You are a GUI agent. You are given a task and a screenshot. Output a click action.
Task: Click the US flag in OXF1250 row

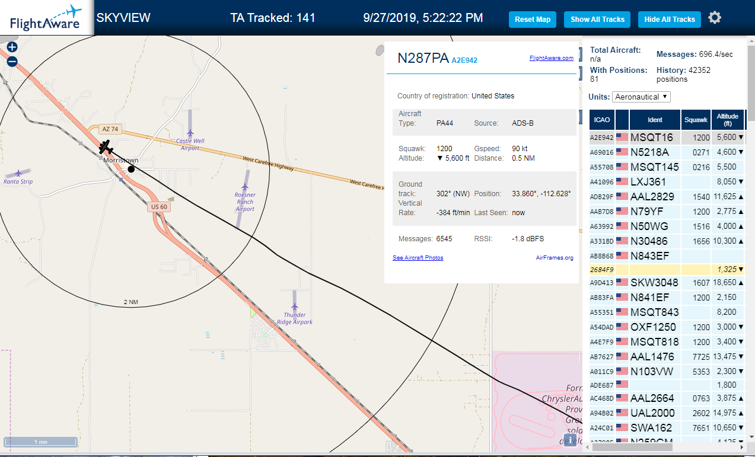[622, 327]
